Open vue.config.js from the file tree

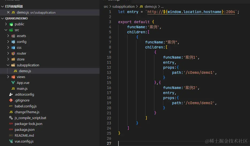coord(24,141)
